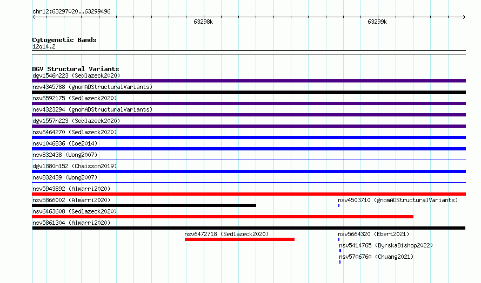Open nsv4345788 (gnomADStructuralVariants) label
Screen dimensions: 481x283
click(92, 87)
